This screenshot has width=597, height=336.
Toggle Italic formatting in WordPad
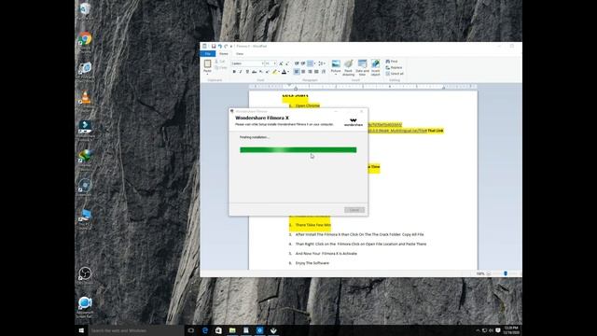(x=241, y=72)
